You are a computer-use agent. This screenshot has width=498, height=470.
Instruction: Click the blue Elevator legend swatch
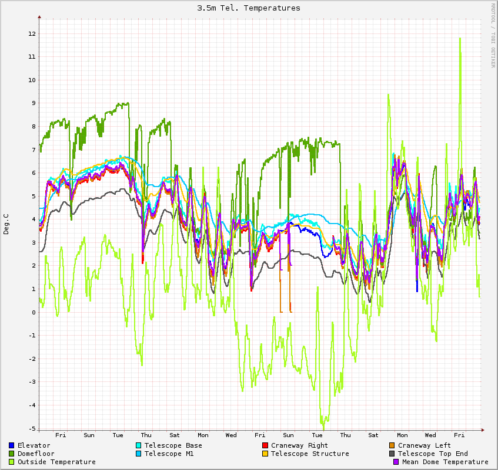[12, 445]
